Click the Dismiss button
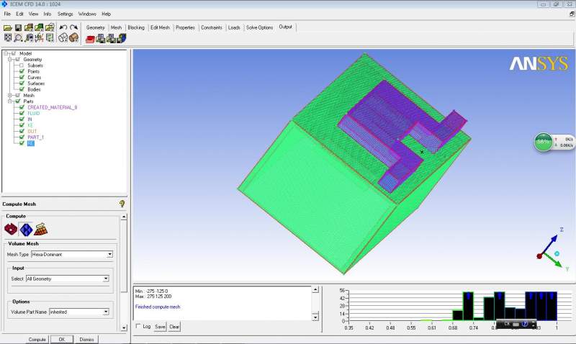 pyautogui.click(x=86, y=339)
